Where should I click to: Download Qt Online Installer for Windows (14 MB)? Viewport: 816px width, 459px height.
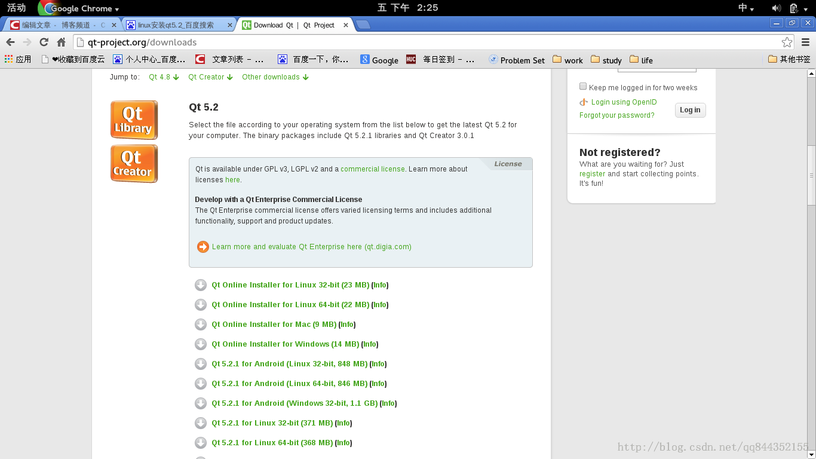click(286, 344)
